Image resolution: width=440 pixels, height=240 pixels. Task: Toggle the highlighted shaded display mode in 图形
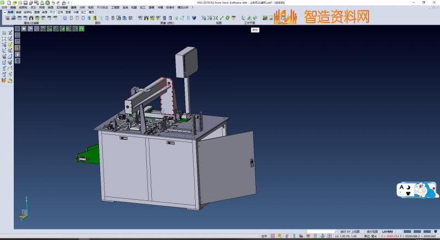click(95, 18)
